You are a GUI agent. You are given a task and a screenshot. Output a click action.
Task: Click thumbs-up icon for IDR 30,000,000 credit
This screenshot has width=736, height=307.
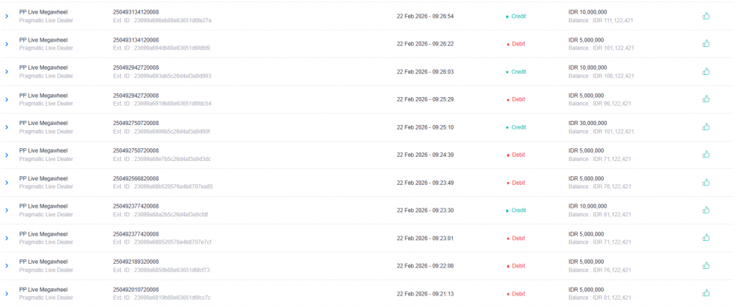click(706, 127)
